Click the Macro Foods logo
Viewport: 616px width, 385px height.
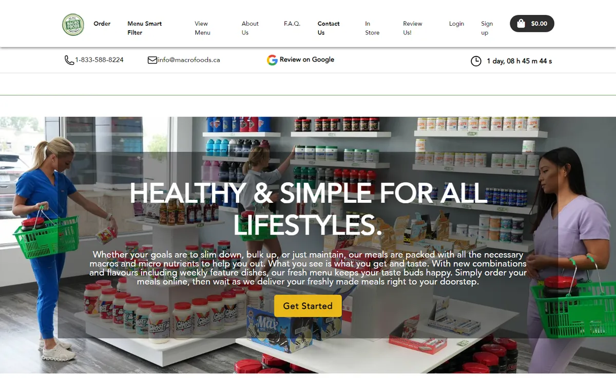point(73,25)
